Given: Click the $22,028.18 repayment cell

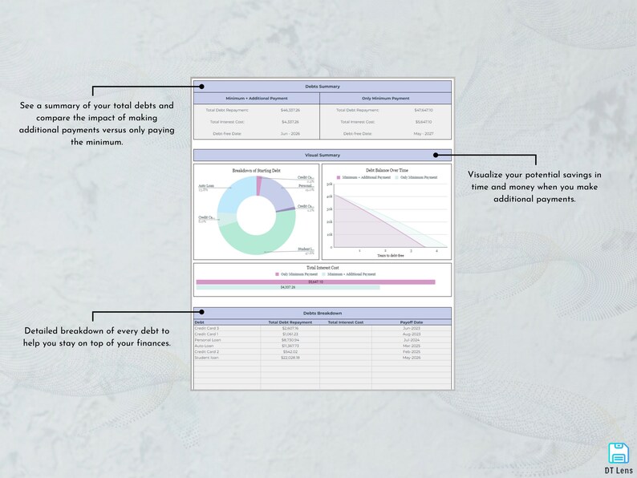Looking at the screenshot, I should [x=290, y=358].
